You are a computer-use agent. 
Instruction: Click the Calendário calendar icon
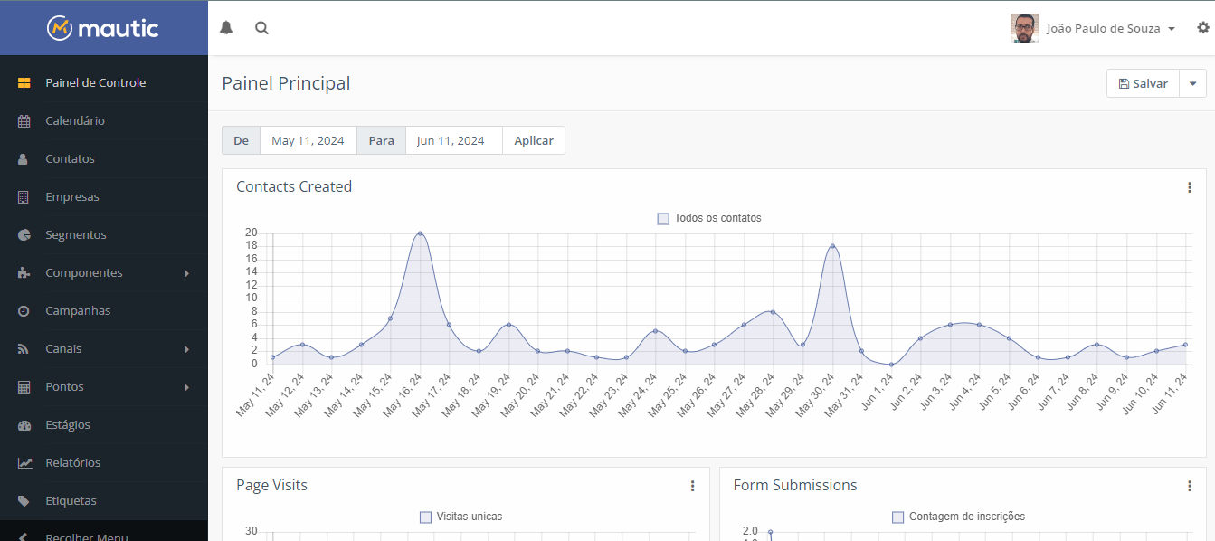click(24, 121)
